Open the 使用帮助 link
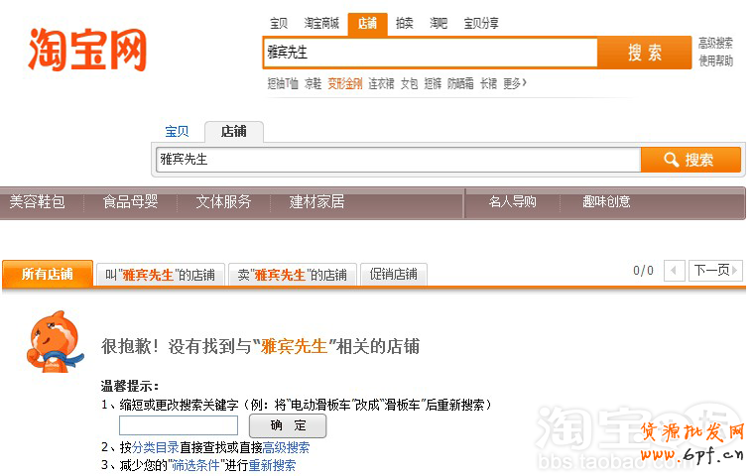This screenshot has height=476, width=754. coord(715,61)
